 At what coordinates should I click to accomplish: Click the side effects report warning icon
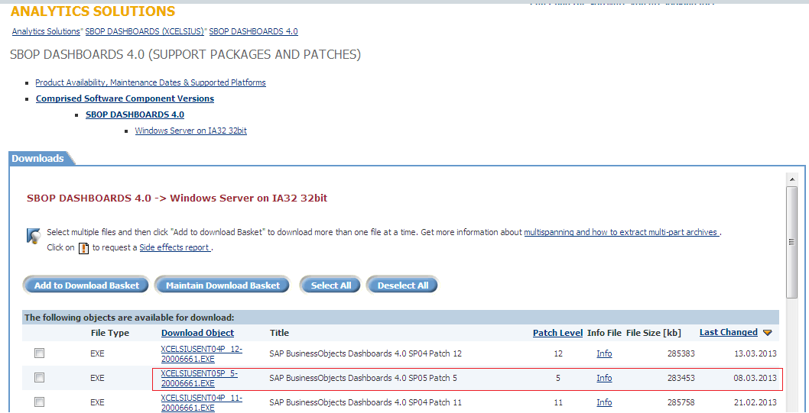click(84, 248)
